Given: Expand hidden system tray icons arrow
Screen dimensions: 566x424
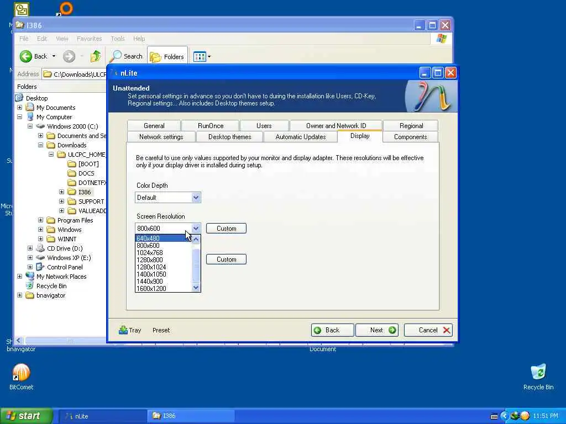Looking at the screenshot, I should pos(504,416).
